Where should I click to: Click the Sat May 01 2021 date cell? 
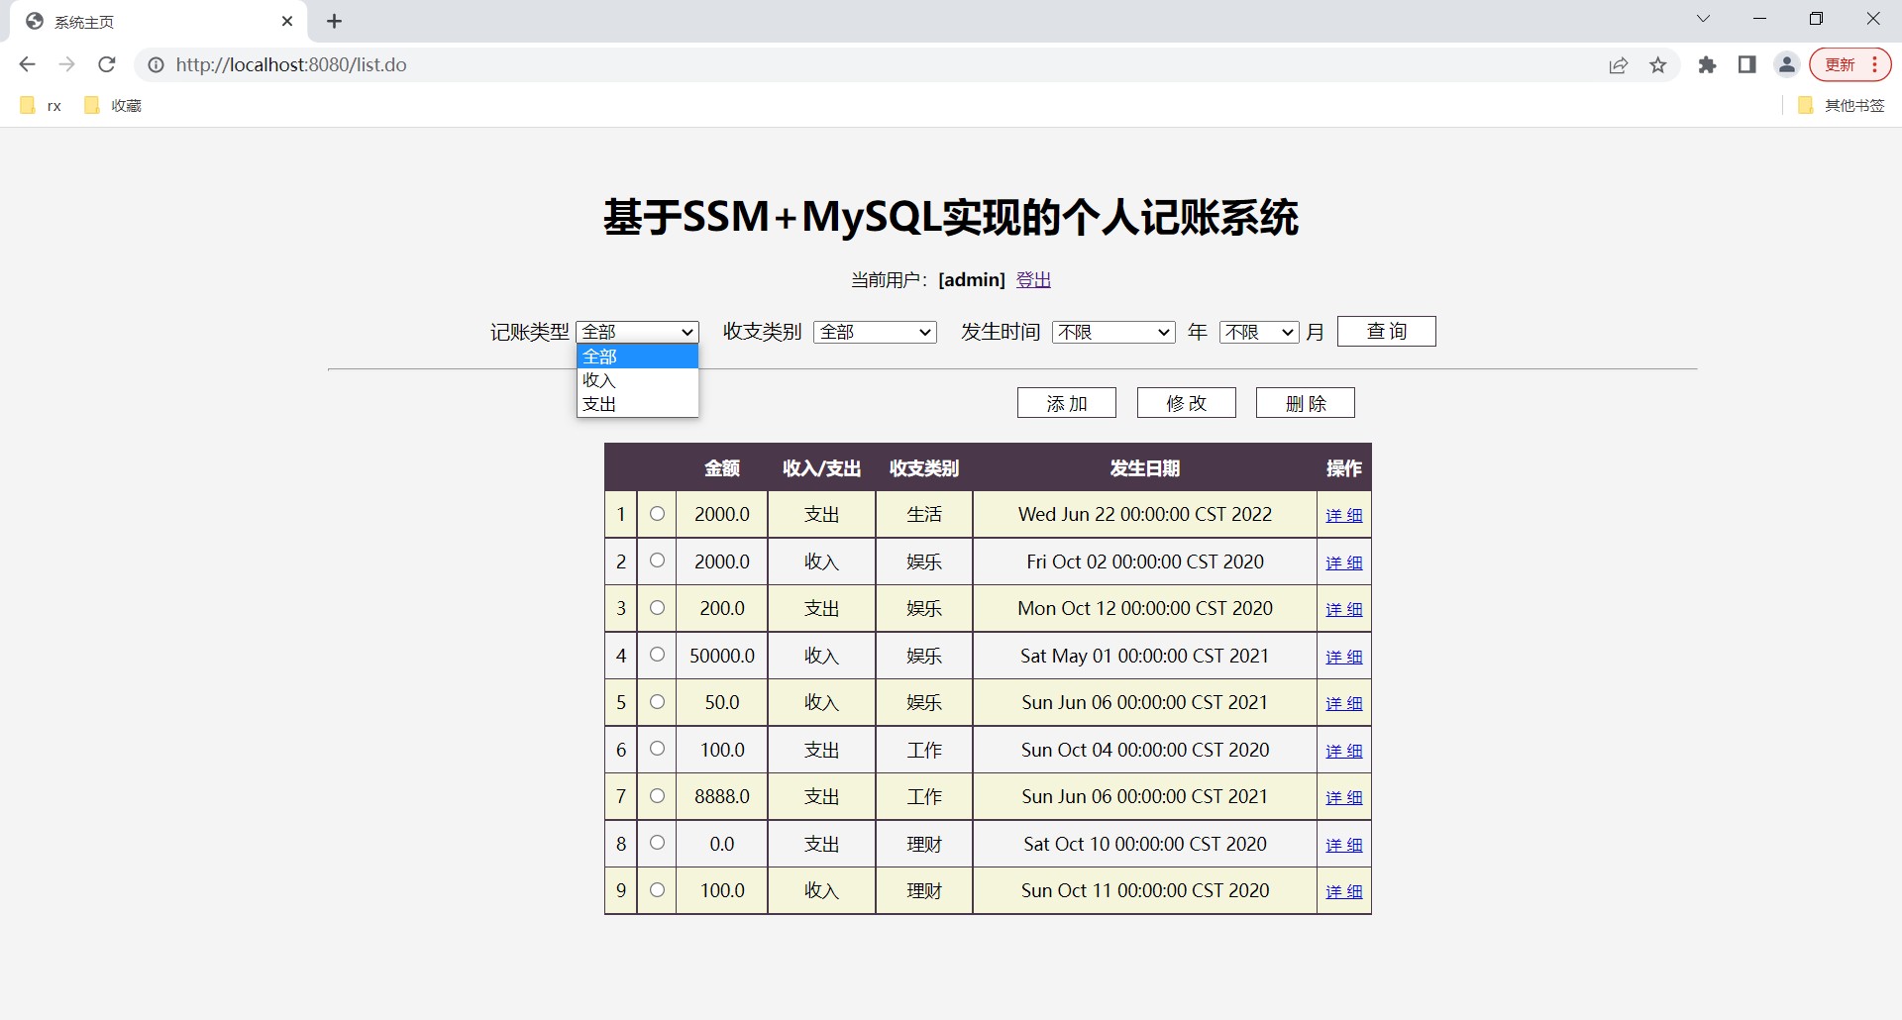point(1145,656)
